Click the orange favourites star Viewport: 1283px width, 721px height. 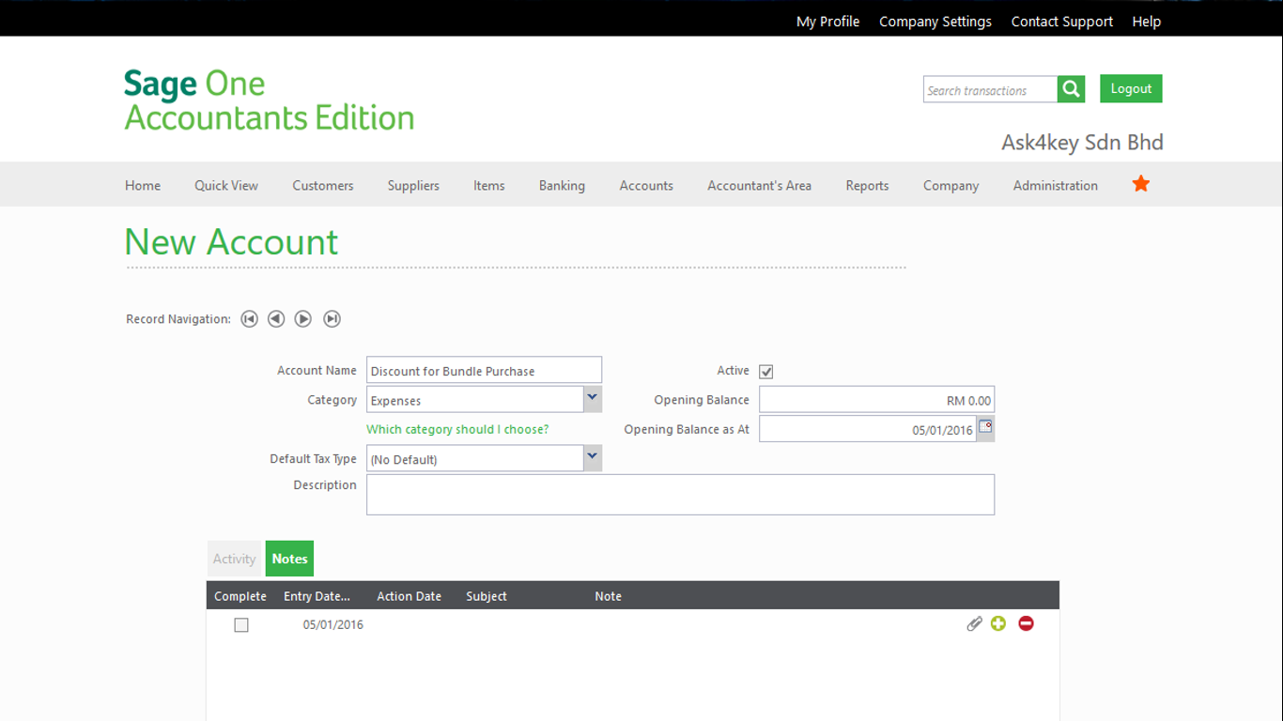click(1141, 184)
